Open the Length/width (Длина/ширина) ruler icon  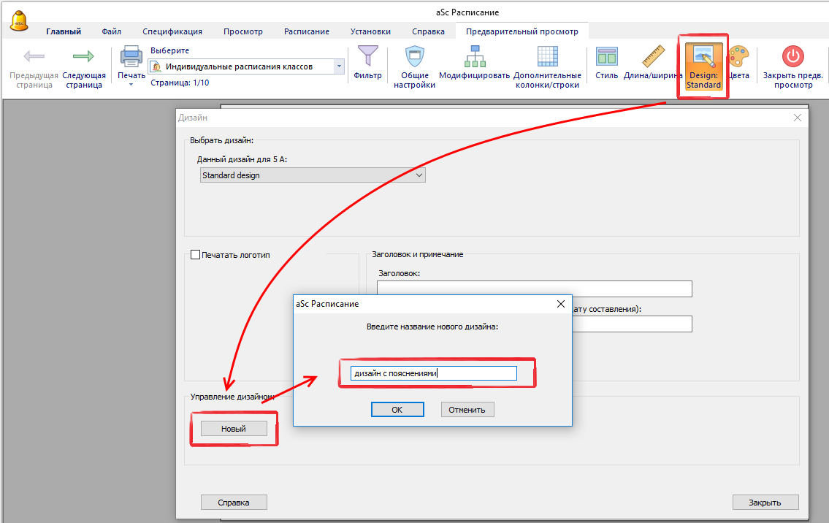coord(652,57)
